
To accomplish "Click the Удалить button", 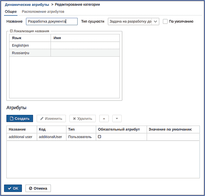I will (83, 119).
